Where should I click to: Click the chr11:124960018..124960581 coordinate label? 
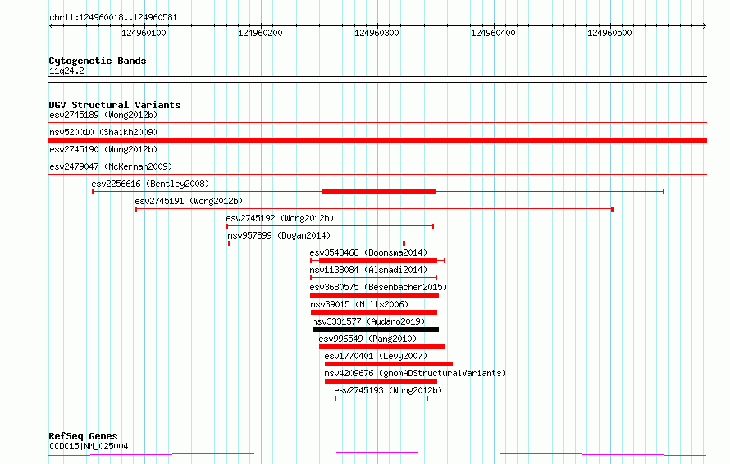(x=113, y=18)
